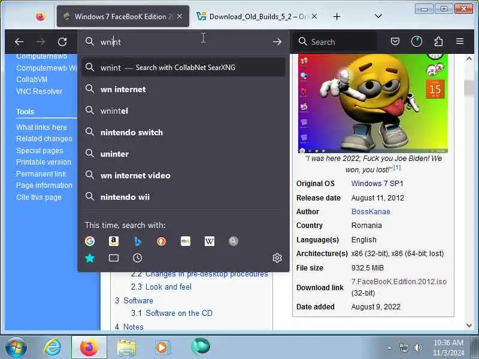Choose suggestion 'uninter'

click(183, 154)
